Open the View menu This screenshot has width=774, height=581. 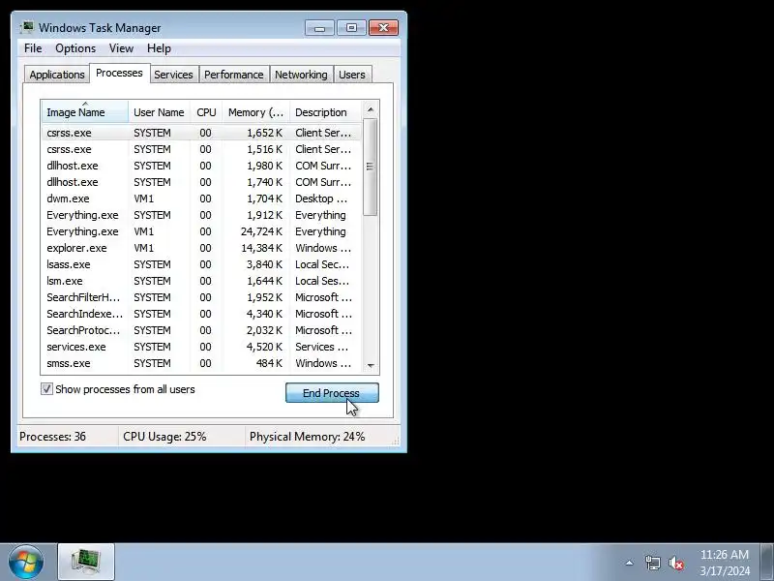(x=121, y=47)
